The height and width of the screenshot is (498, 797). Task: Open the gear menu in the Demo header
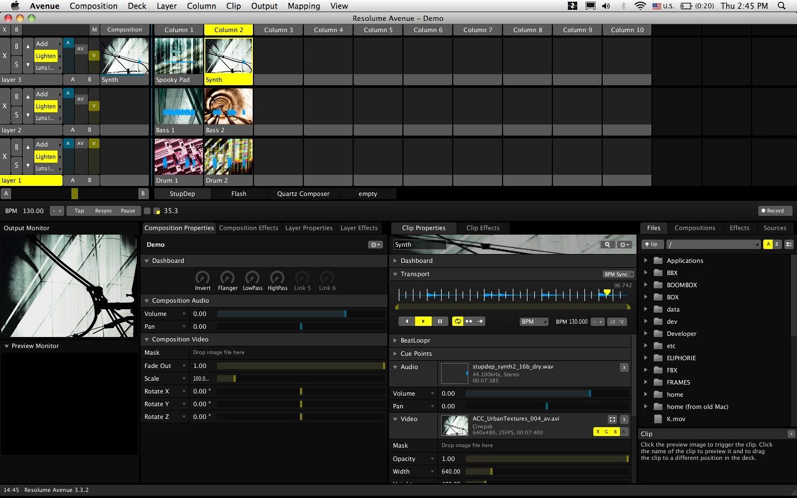(x=375, y=245)
